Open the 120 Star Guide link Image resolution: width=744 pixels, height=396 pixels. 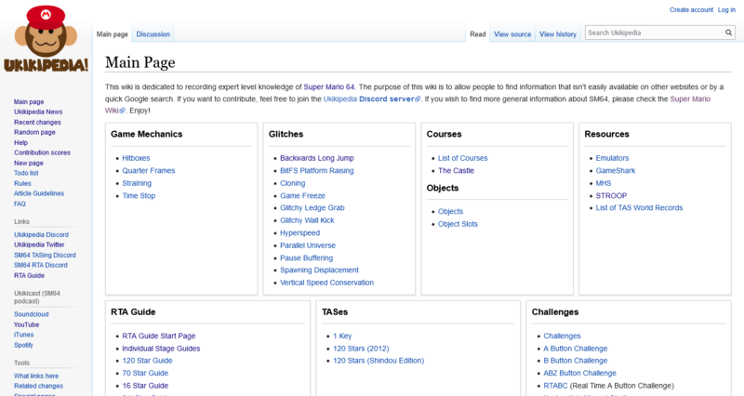(147, 361)
